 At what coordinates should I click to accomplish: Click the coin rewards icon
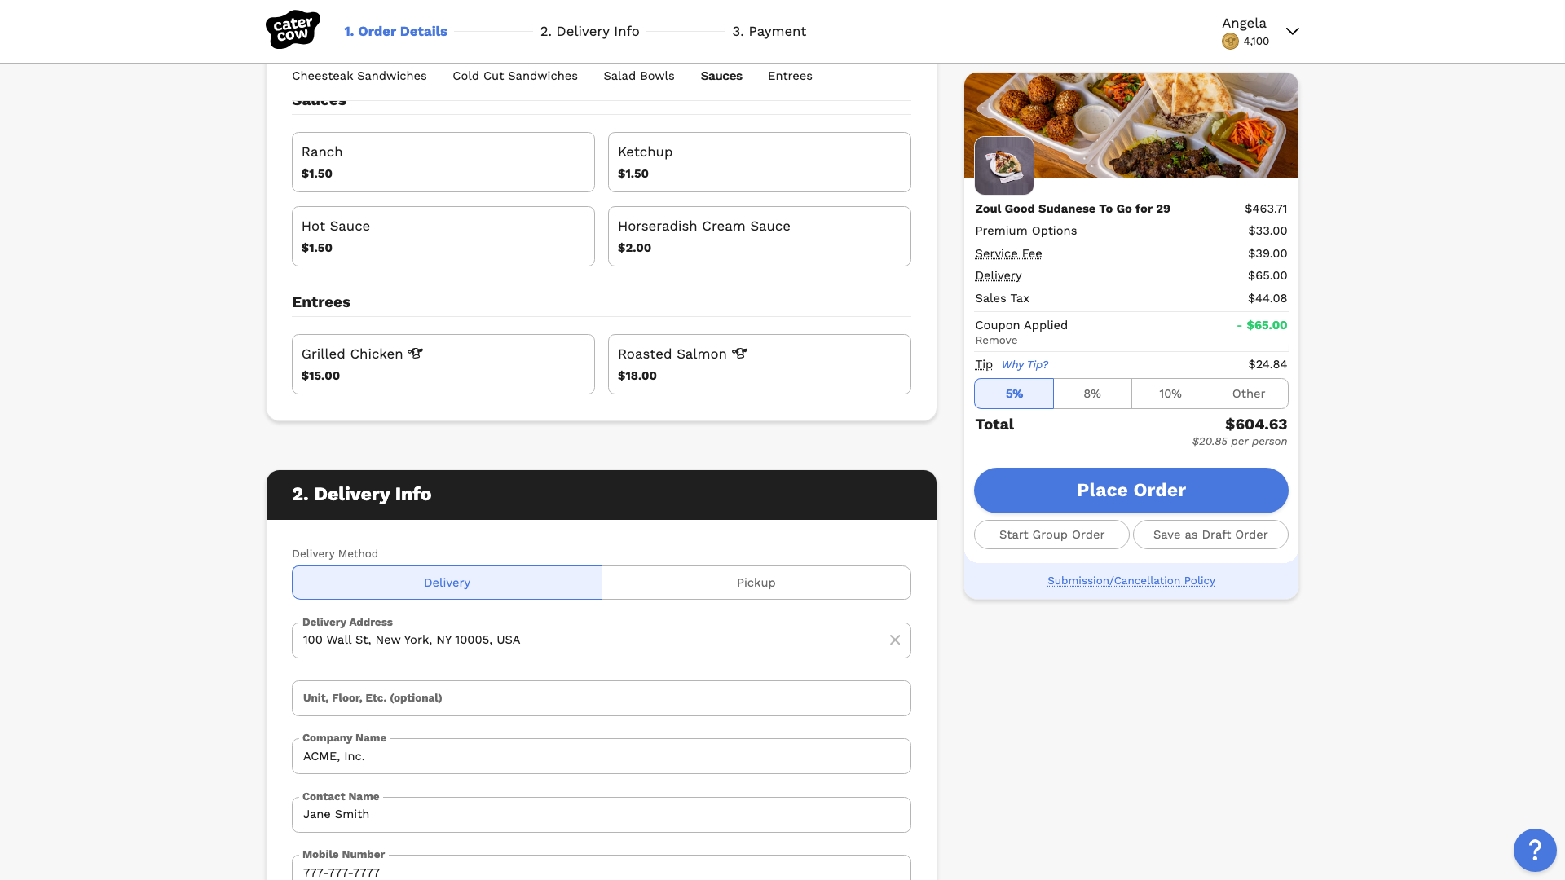point(1230,42)
